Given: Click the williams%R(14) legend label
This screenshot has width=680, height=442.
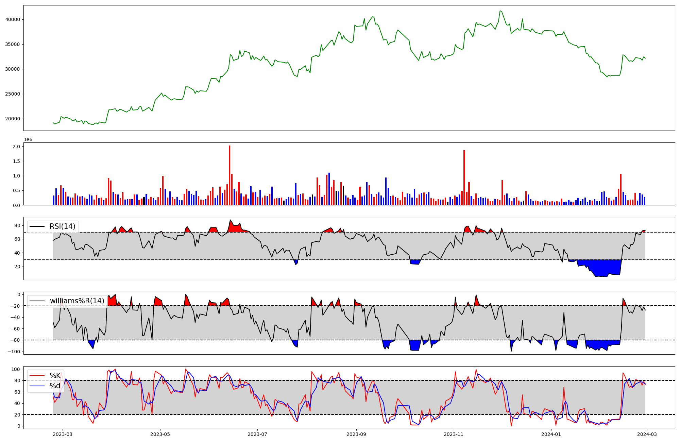Looking at the screenshot, I should (x=77, y=301).
